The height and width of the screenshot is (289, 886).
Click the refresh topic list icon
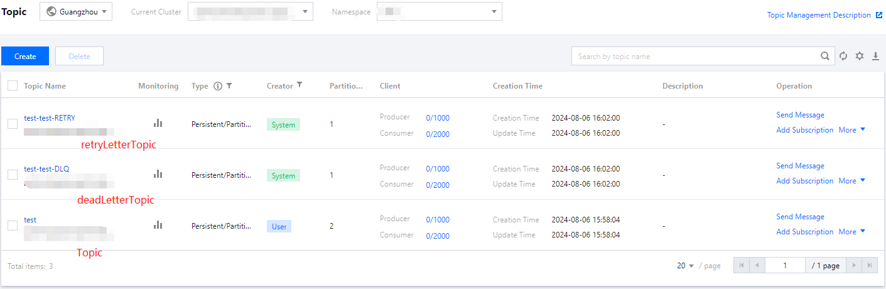[843, 57]
